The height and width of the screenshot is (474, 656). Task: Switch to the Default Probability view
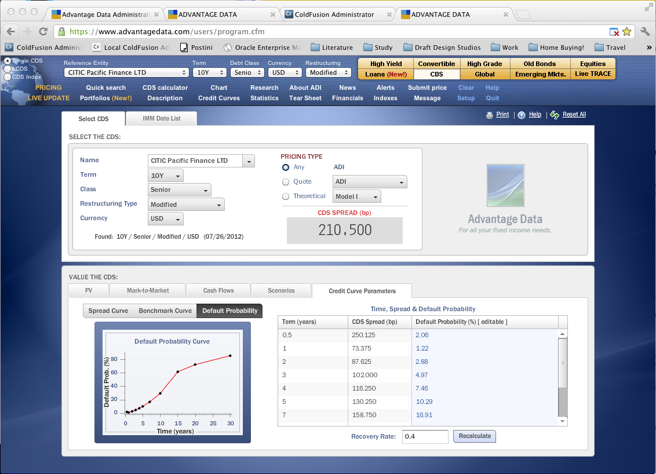point(229,311)
